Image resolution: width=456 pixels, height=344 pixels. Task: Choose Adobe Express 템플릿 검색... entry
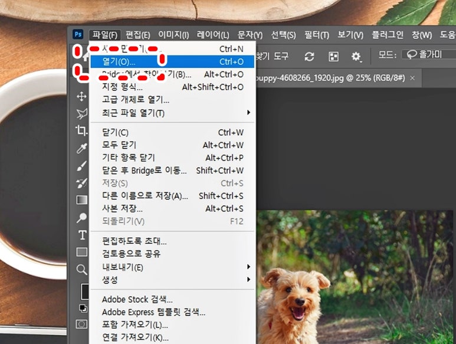coord(172,312)
